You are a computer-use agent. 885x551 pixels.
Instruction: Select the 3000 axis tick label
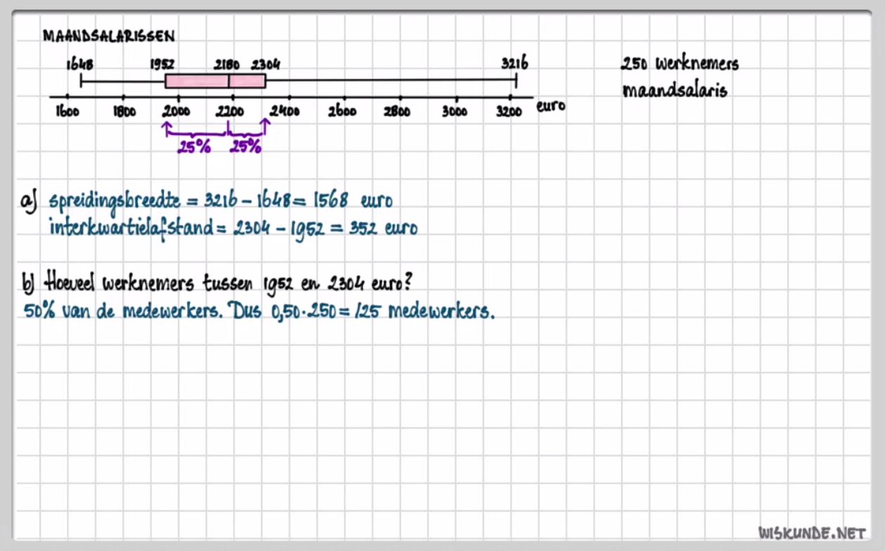pyautogui.click(x=454, y=112)
